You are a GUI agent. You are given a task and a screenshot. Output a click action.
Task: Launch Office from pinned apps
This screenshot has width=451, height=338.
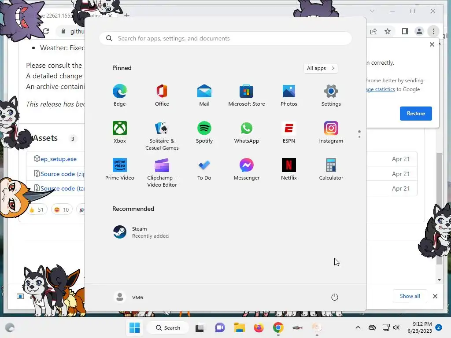pyautogui.click(x=162, y=96)
